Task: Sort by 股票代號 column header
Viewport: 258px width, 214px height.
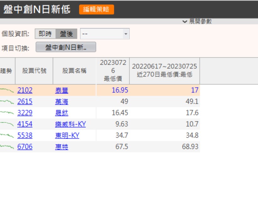Action: coord(34,71)
